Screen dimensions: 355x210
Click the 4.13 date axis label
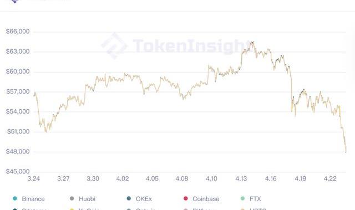[241, 178]
